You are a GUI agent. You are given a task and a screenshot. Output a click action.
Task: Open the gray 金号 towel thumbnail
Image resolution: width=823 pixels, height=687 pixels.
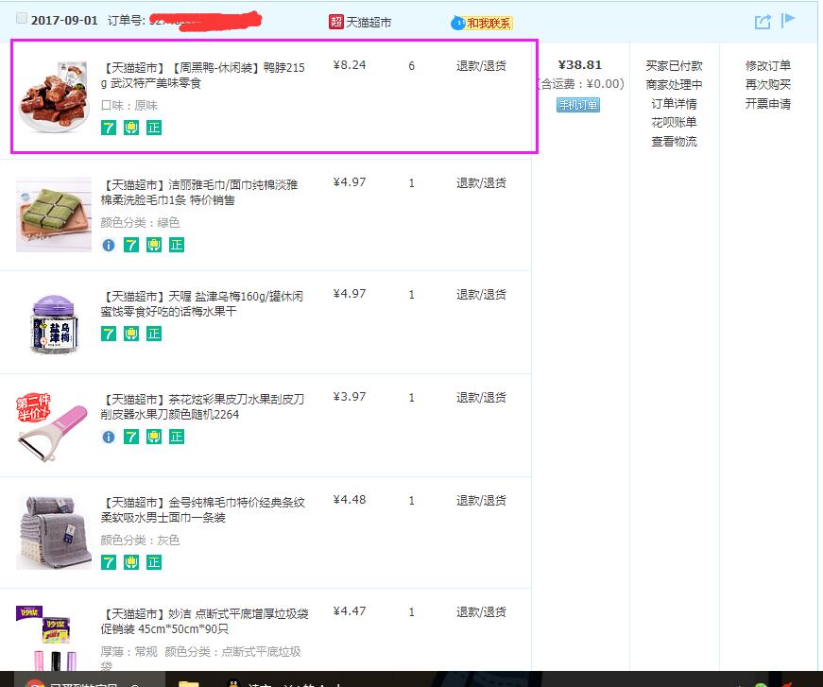pyautogui.click(x=54, y=532)
